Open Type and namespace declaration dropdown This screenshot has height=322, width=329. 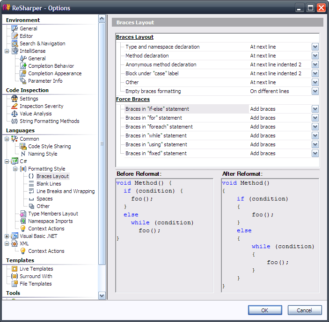click(x=315, y=47)
